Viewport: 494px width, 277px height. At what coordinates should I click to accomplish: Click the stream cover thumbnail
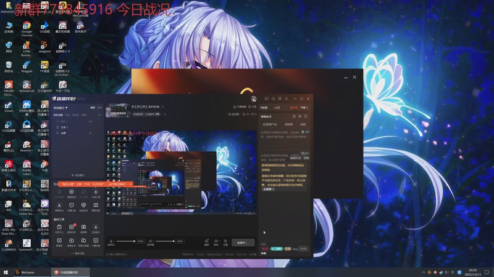(x=118, y=110)
